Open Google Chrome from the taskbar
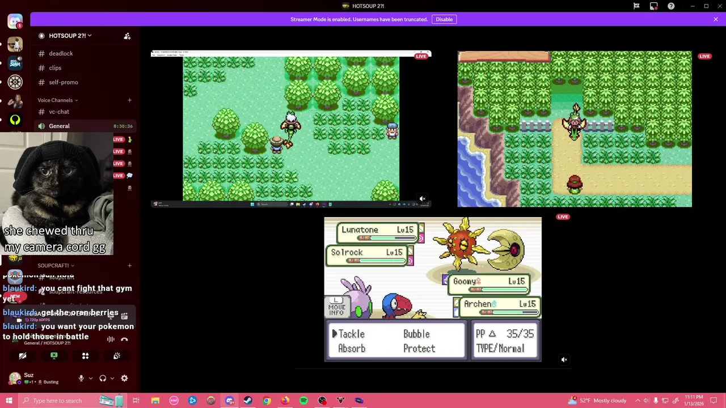Viewport: 726px width, 408px height. pos(267,401)
